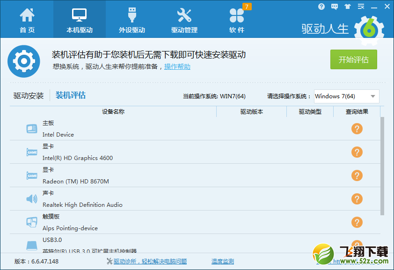Click the Radeon HD 8670M card icon
Screen dimensions: 394x270
pyautogui.click(x=32, y=175)
